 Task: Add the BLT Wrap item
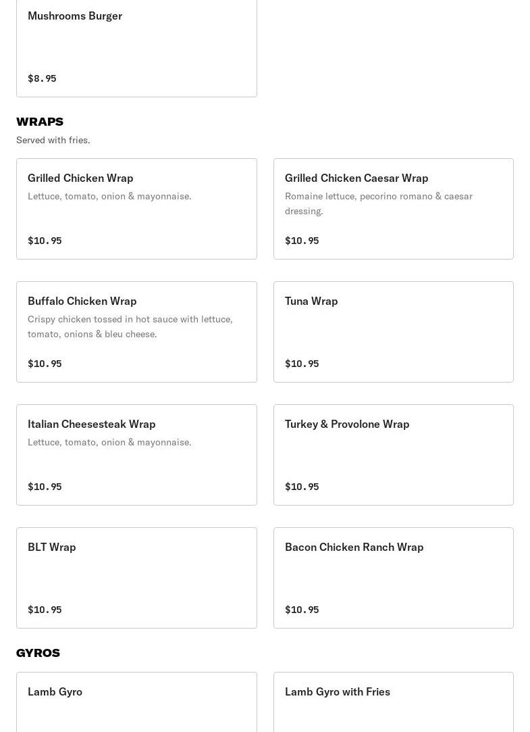coord(136,577)
